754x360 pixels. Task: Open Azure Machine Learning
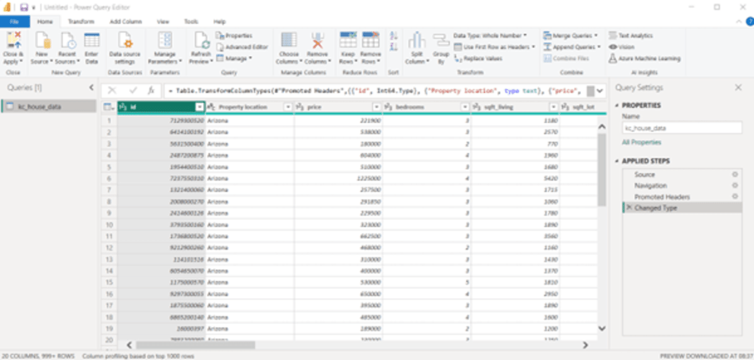click(x=645, y=58)
